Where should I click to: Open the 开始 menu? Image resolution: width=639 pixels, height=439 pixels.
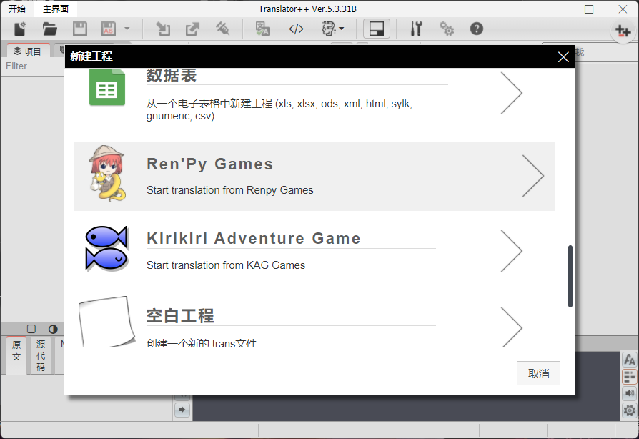coord(16,9)
